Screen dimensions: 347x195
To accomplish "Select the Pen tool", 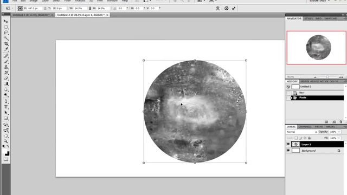I will tap(6, 101).
